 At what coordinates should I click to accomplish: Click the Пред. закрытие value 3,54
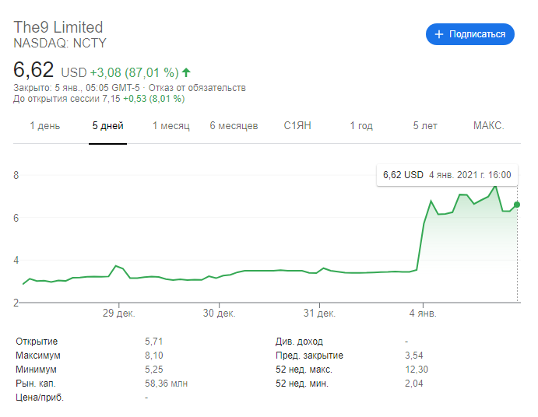pos(413,356)
